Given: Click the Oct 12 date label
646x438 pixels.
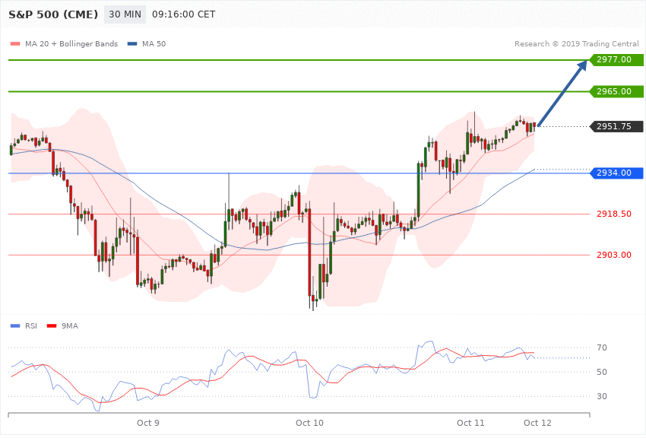Looking at the screenshot, I should (537, 423).
